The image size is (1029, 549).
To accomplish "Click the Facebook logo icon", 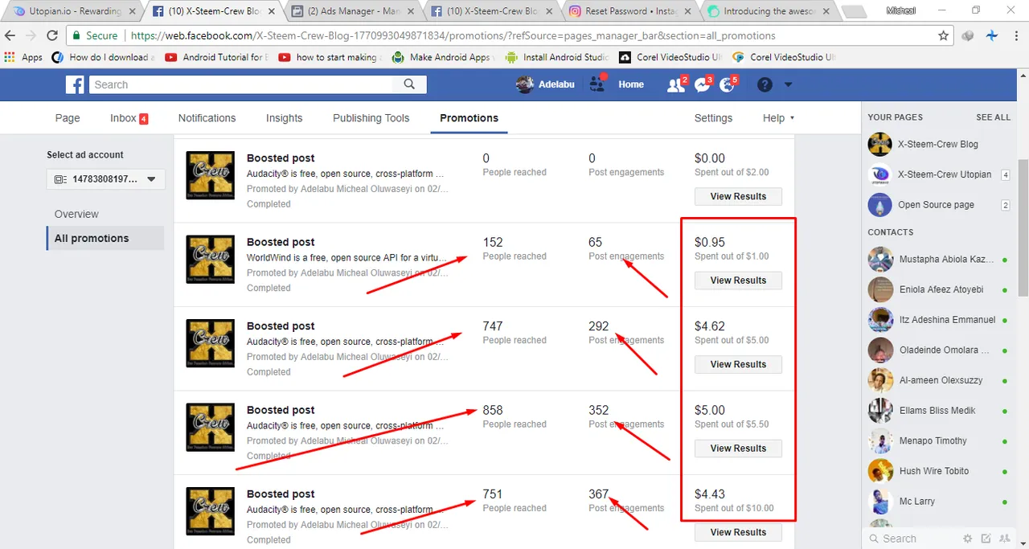I will 75,84.
